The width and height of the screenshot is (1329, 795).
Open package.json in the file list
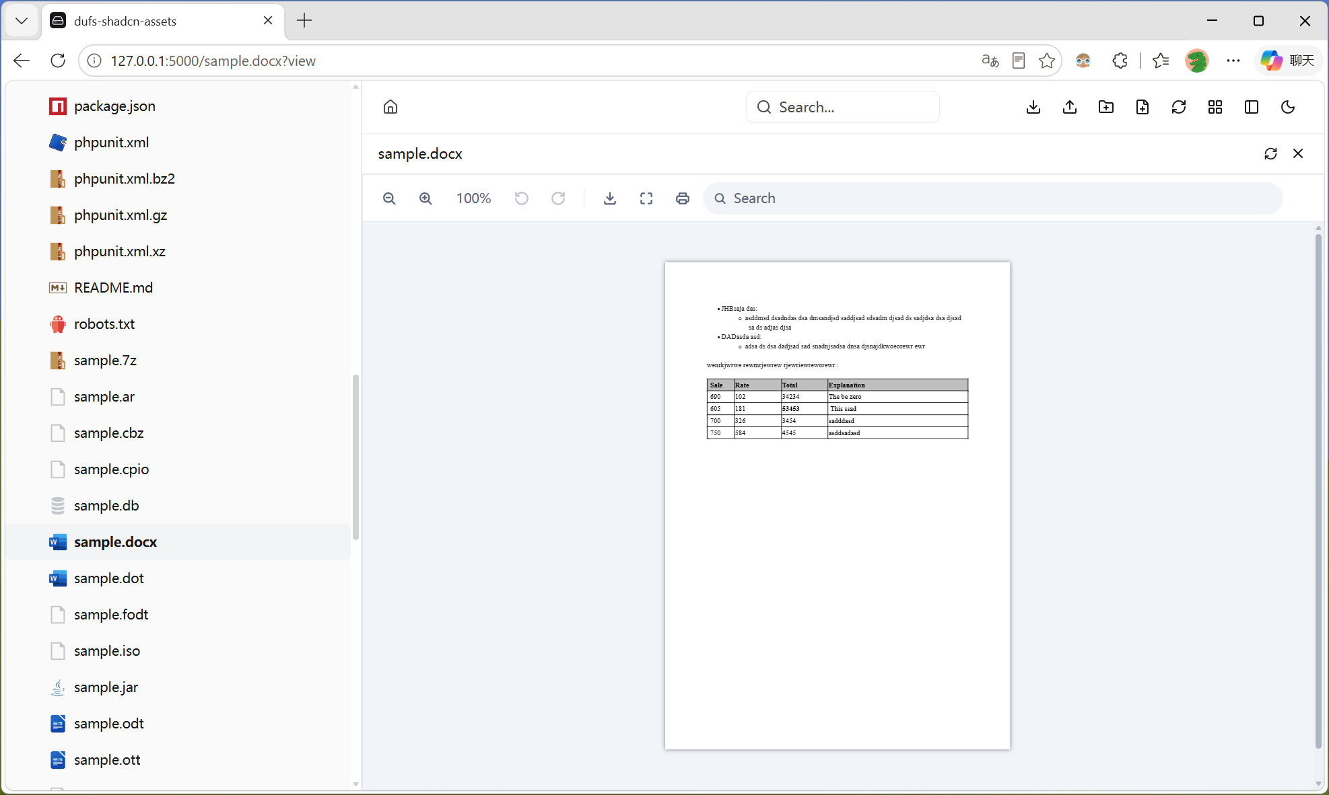click(178, 106)
